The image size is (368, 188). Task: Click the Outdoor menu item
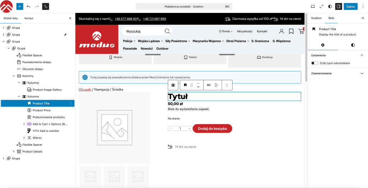pos(162,48)
